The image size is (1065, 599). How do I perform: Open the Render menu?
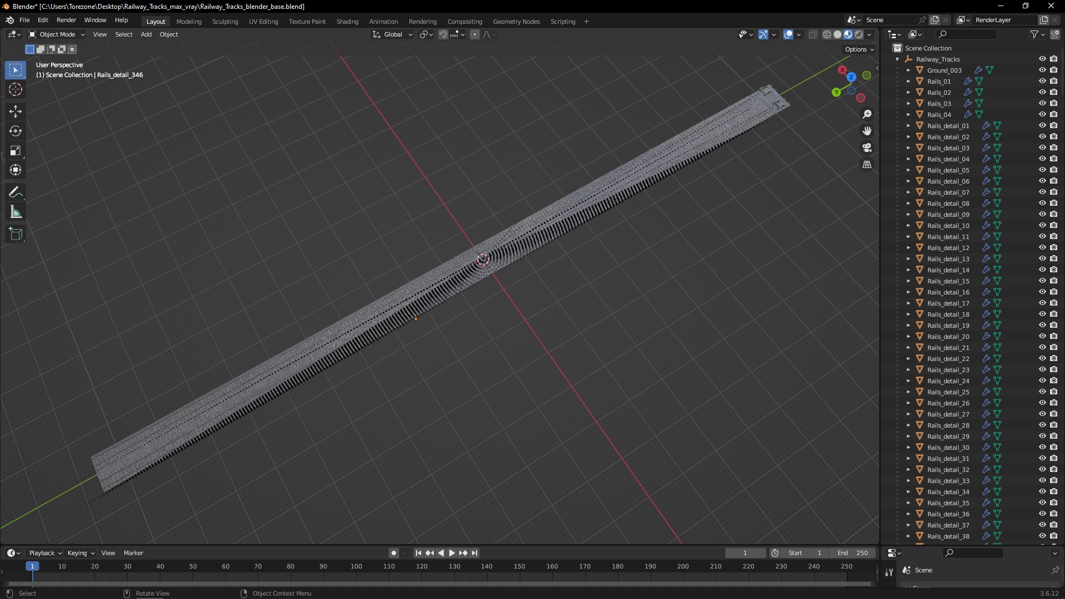[66, 20]
